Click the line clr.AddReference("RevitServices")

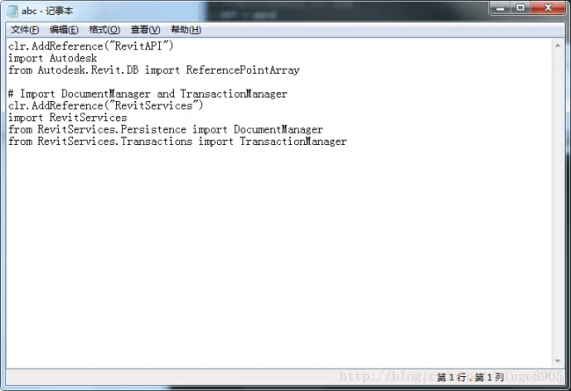tap(105, 106)
